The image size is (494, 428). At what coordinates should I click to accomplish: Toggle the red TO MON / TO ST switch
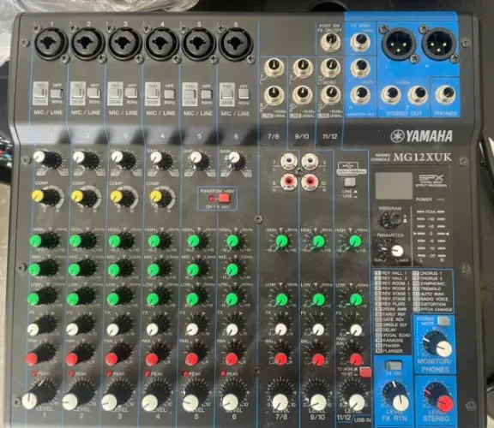(364, 372)
